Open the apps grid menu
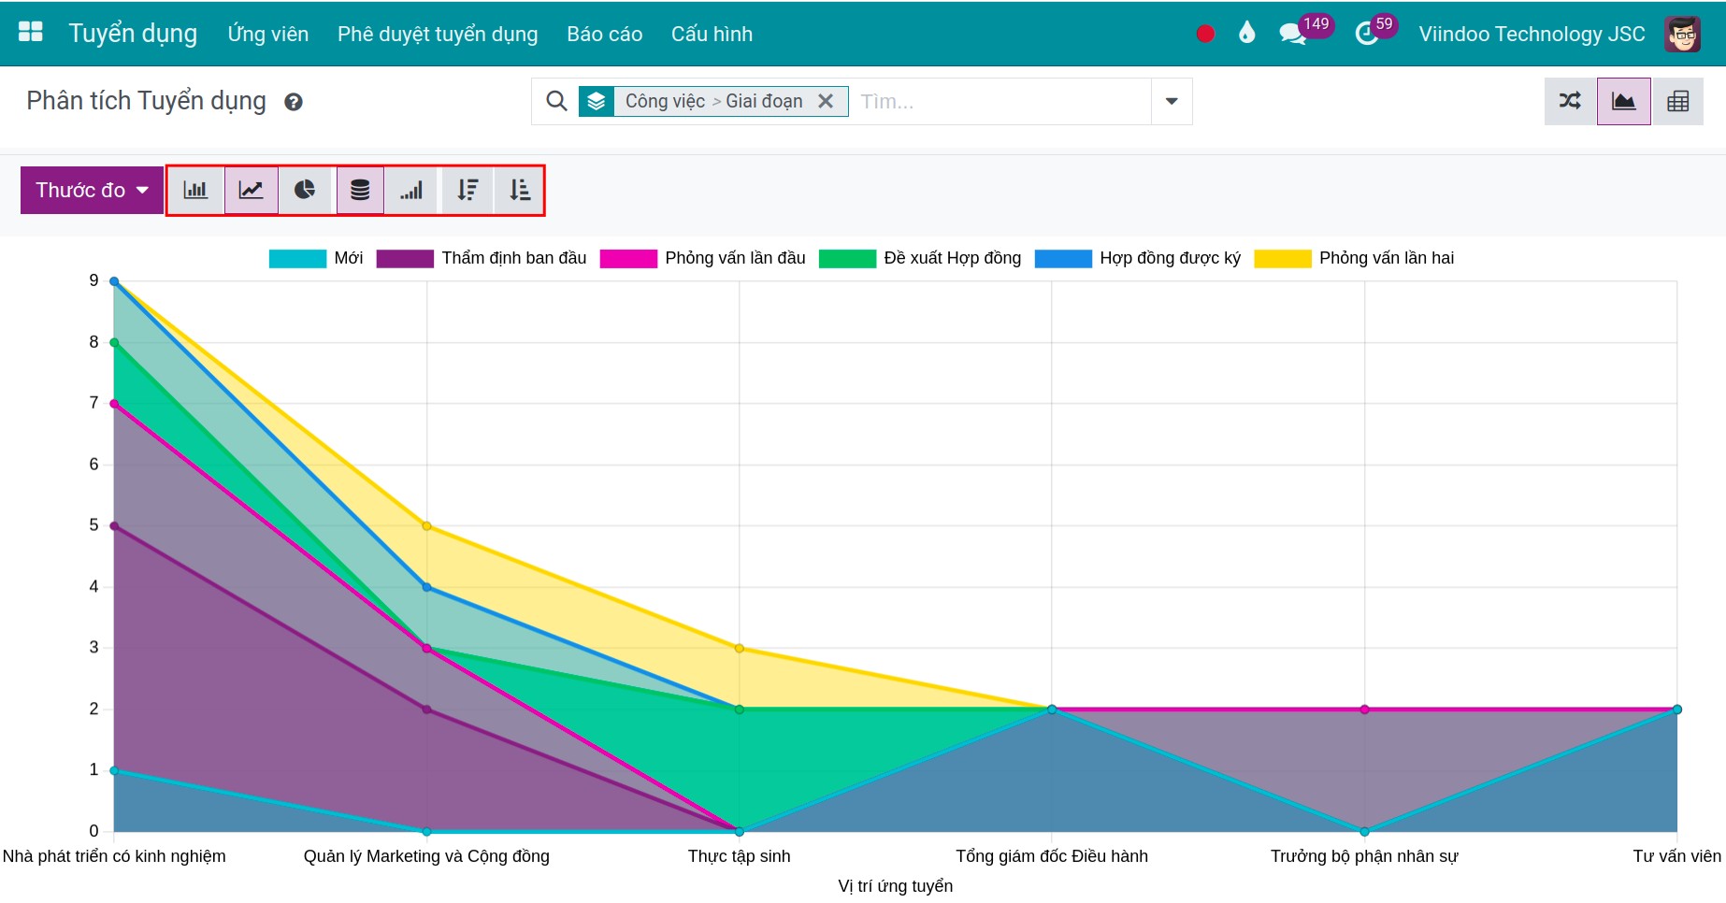1726x903 pixels. 31,33
